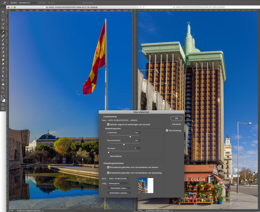260x212 pixels.
Task: Select the Path Selection arrow tool
Action: click(3, 76)
